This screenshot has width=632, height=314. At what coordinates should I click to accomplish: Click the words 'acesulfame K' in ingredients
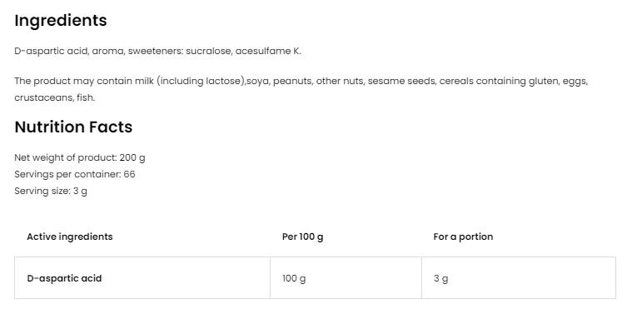pos(267,51)
